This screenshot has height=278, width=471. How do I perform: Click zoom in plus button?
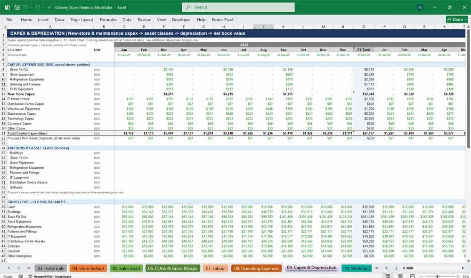[457, 276]
